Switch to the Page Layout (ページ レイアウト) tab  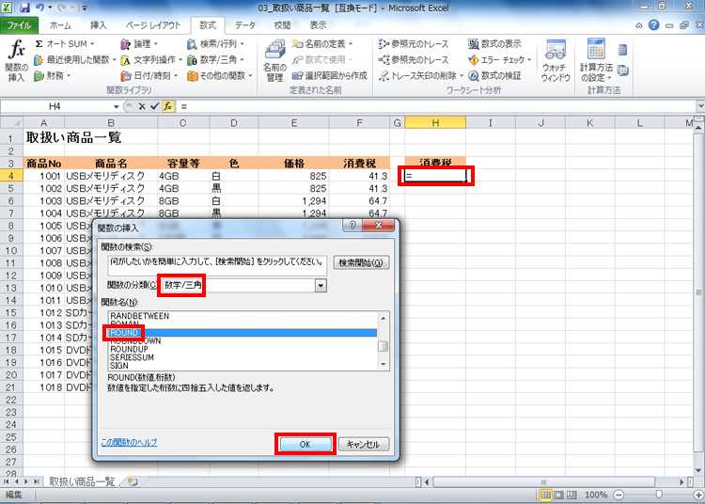click(153, 25)
